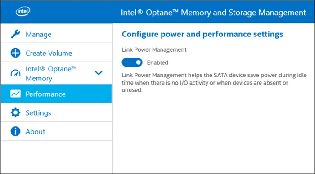Screen dimensions: 315x174
Task: Click the Link Power Management description text
Action: (214, 83)
